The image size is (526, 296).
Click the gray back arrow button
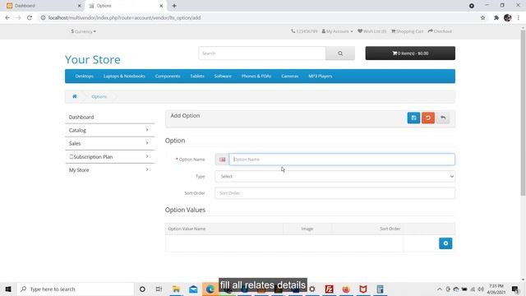click(443, 118)
